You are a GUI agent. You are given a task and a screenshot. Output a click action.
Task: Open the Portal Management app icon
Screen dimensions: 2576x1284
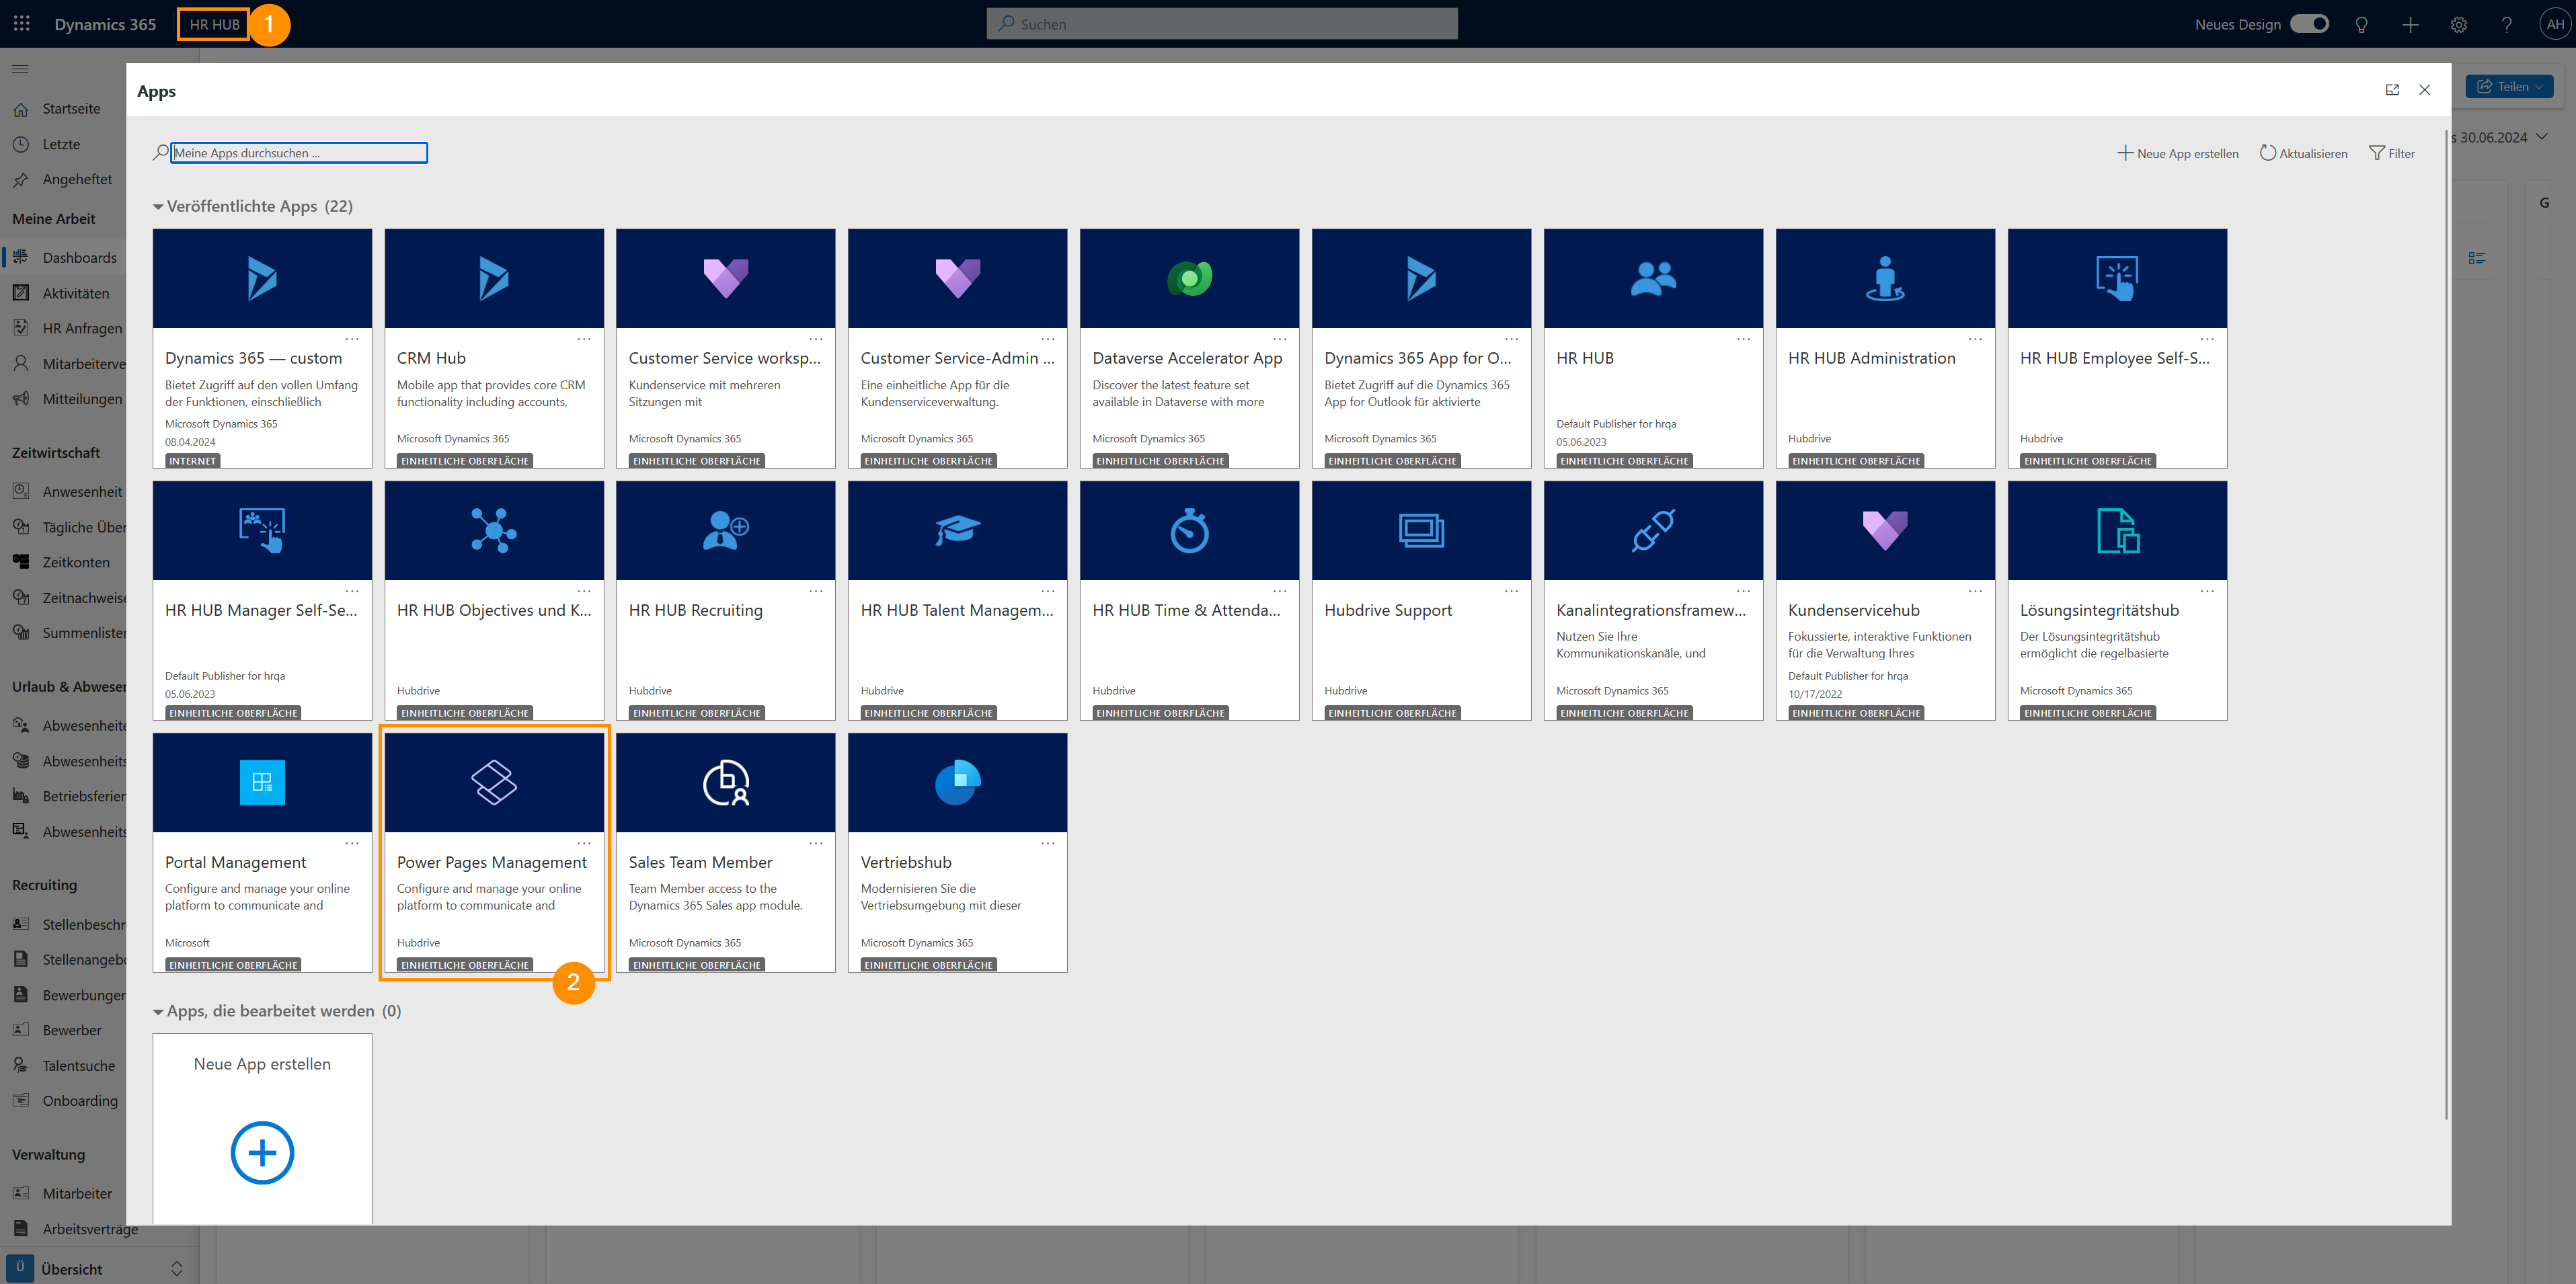262,782
